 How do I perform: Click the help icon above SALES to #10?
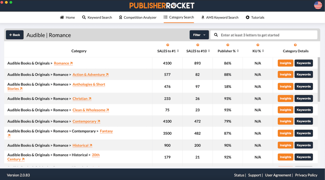coord(198,45)
